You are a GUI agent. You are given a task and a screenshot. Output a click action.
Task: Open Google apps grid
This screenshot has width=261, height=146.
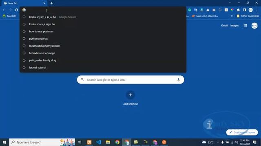(245, 26)
